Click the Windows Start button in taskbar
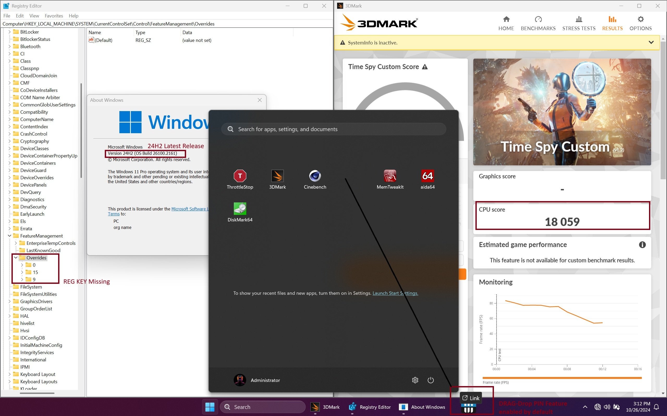Viewport: 667px width, 416px height. [x=210, y=407]
